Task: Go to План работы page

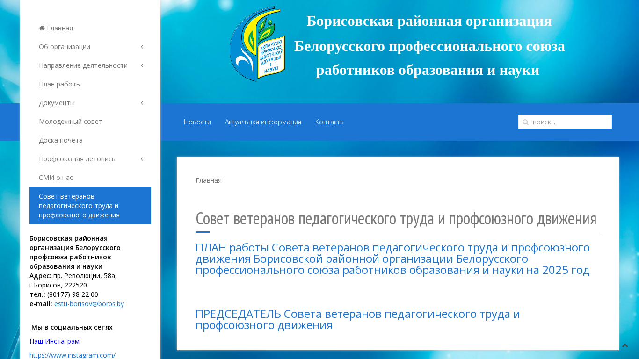Action: coord(90,84)
